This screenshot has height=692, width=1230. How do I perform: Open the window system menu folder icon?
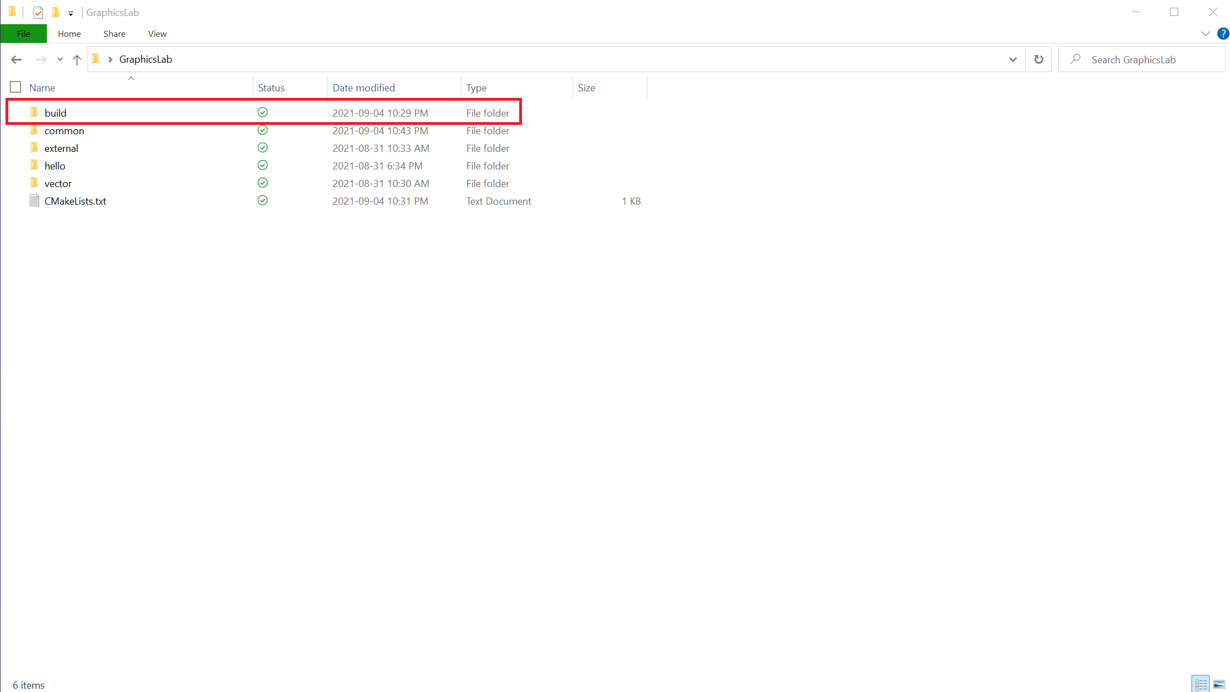pos(13,12)
